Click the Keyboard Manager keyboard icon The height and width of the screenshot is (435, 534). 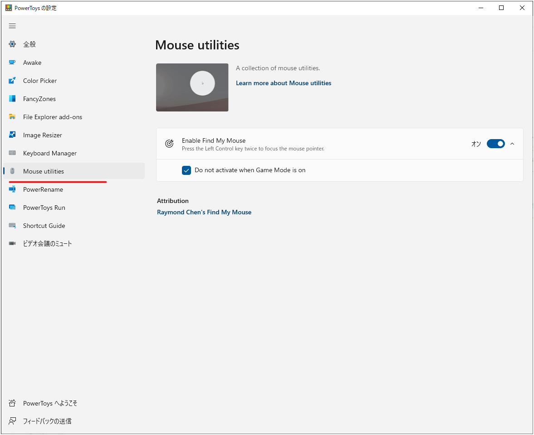[12, 153]
